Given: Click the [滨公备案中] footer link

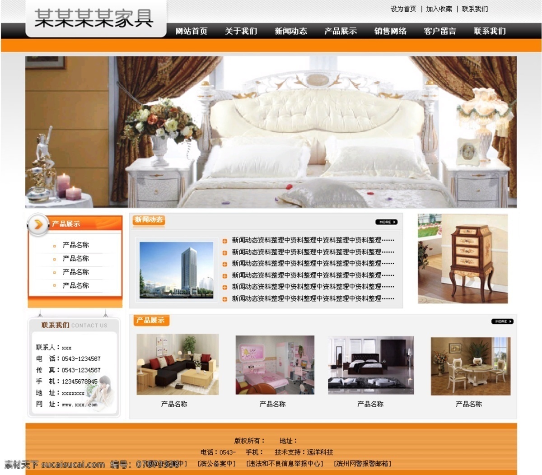Looking at the screenshot, I should [217, 464].
